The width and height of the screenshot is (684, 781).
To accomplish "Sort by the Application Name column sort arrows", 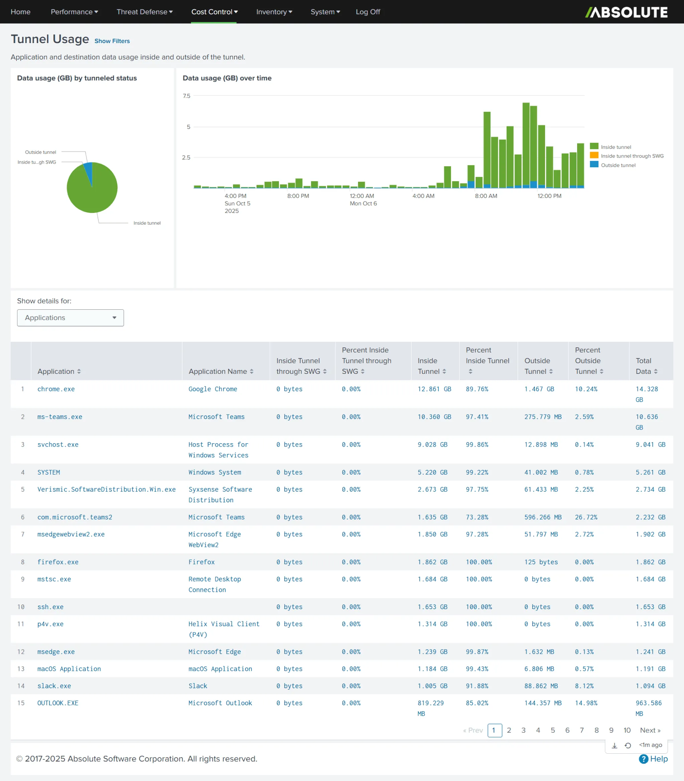I will [251, 371].
